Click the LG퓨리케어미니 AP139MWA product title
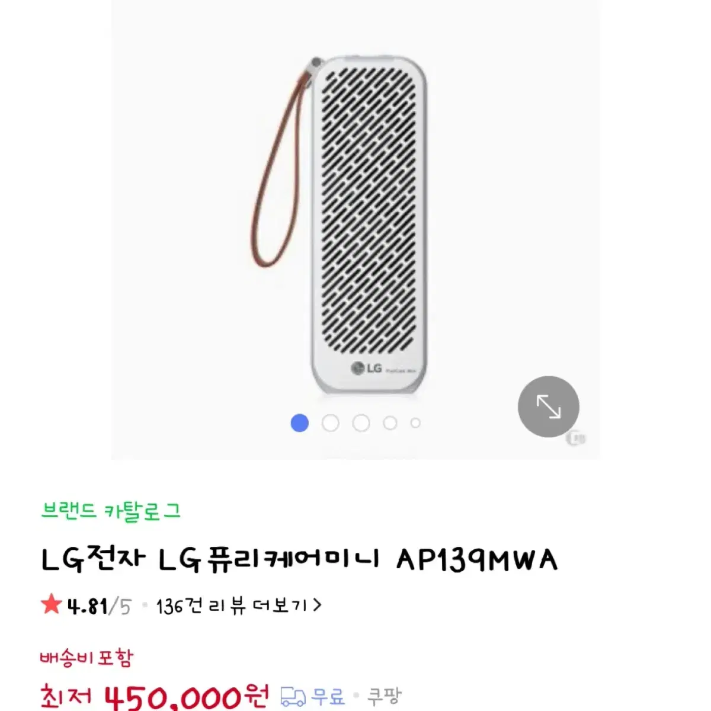 click(299, 560)
